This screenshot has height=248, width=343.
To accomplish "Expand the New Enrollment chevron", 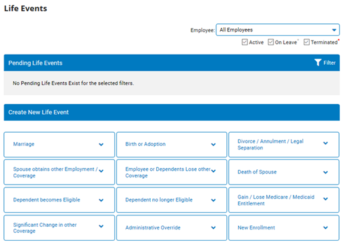I will pos(326,228).
